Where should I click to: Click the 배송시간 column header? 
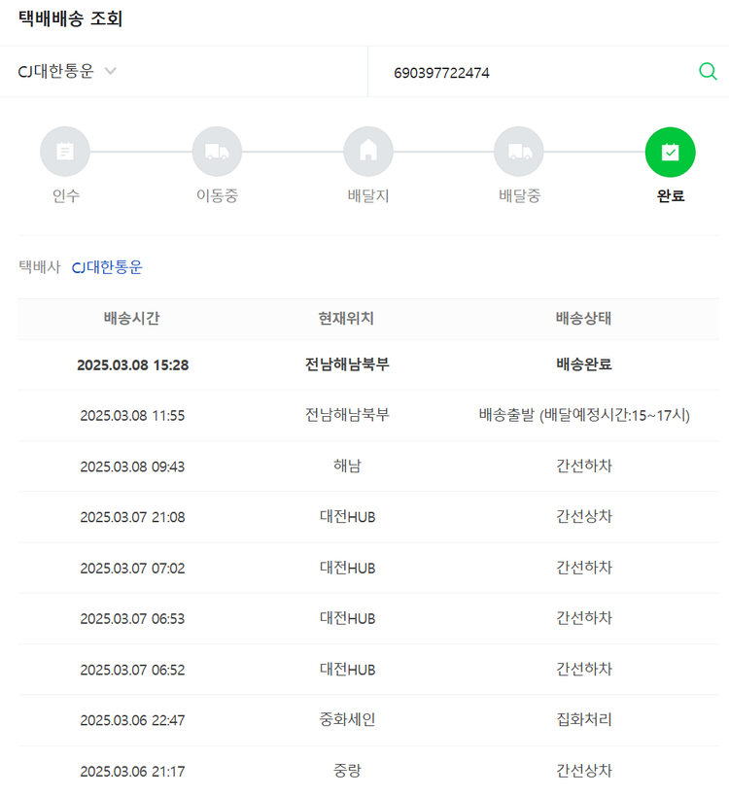pyautogui.click(x=132, y=319)
